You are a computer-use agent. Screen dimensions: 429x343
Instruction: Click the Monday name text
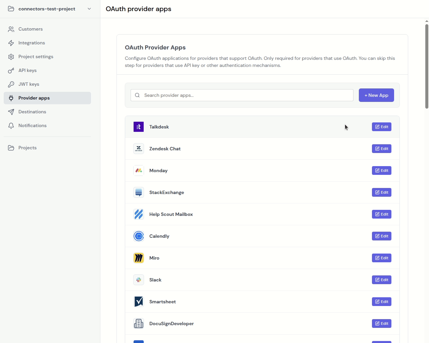(158, 170)
